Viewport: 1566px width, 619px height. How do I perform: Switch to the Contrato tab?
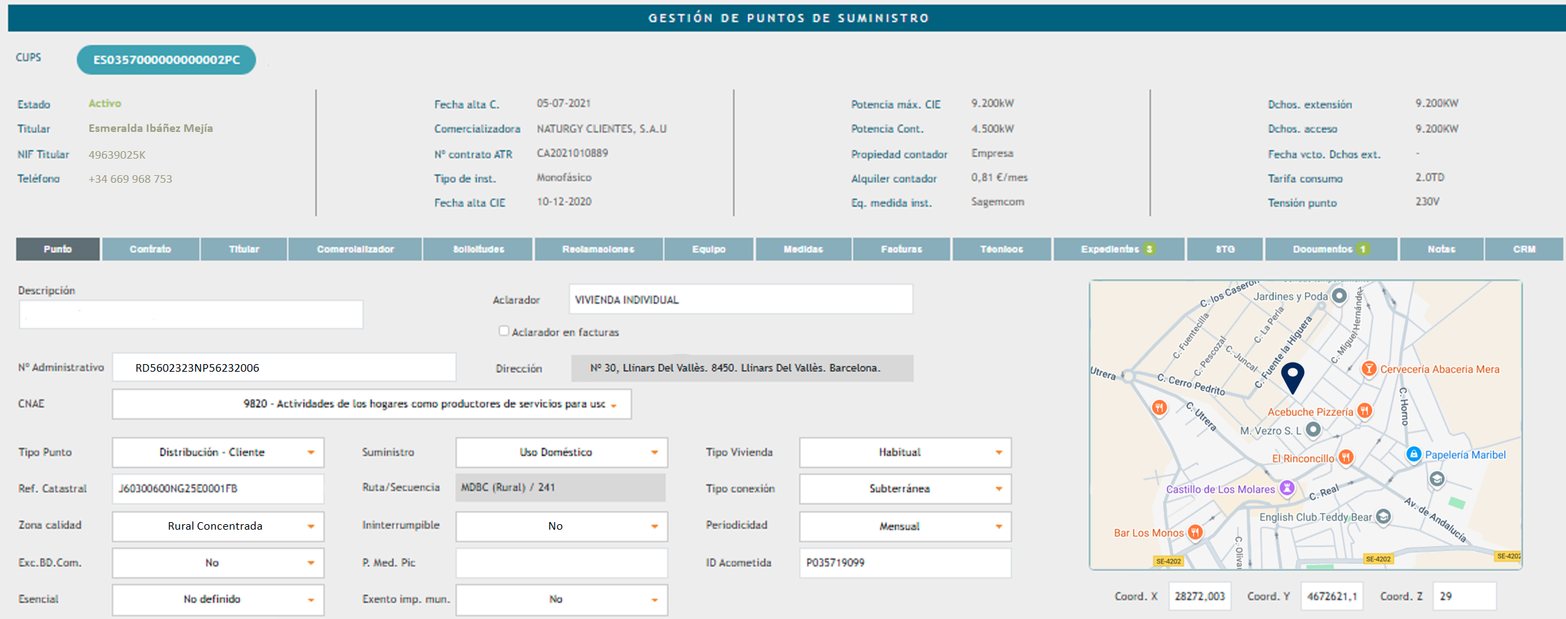[x=150, y=249]
